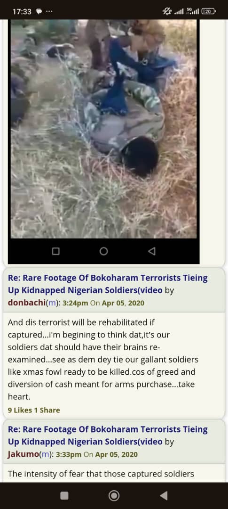The height and width of the screenshot is (509, 228).
Task: Tap the Android back triangle button
Action: [164, 495]
